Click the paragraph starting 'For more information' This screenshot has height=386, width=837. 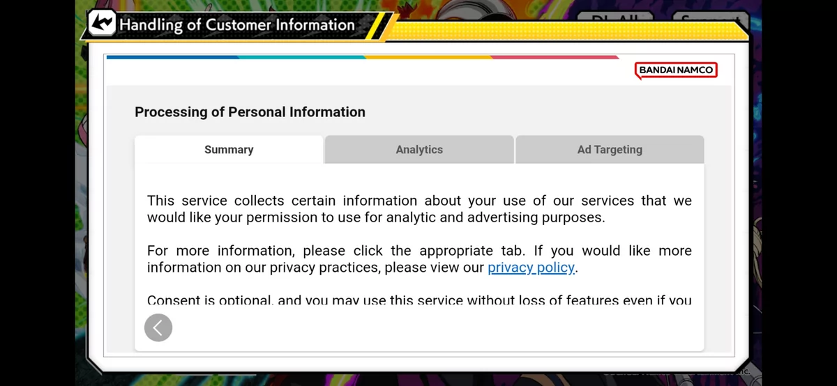point(419,259)
